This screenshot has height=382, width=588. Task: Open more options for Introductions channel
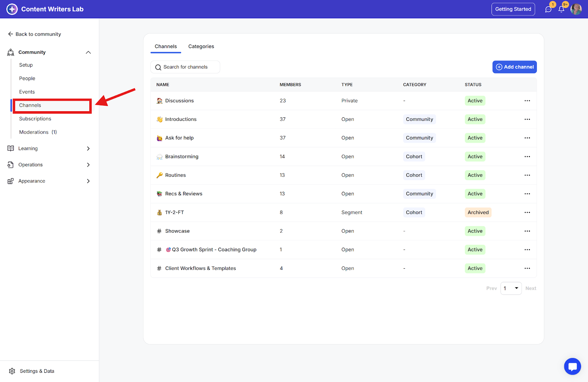click(x=527, y=119)
